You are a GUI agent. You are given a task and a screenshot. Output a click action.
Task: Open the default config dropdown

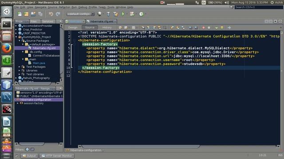click(80, 14)
